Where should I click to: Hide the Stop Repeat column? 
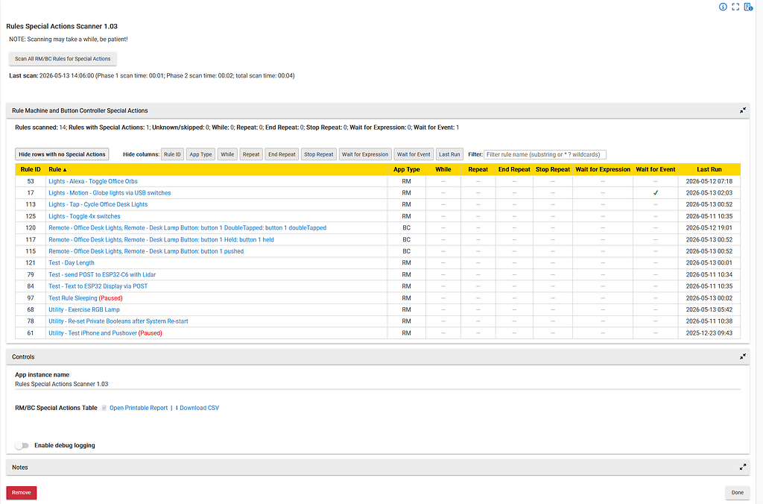319,154
